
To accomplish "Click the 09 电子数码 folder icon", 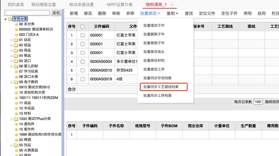I will pyautogui.click(x=16, y=82).
